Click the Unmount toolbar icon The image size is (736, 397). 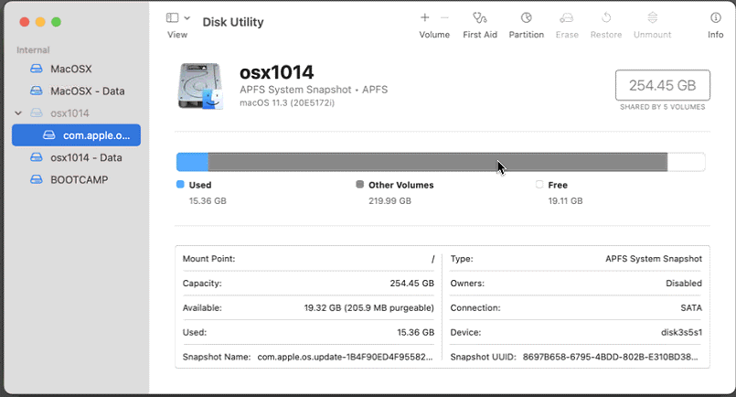(x=653, y=18)
